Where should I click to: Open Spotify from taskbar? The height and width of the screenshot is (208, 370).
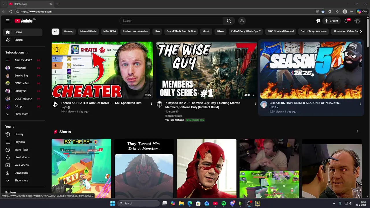coord(224,203)
